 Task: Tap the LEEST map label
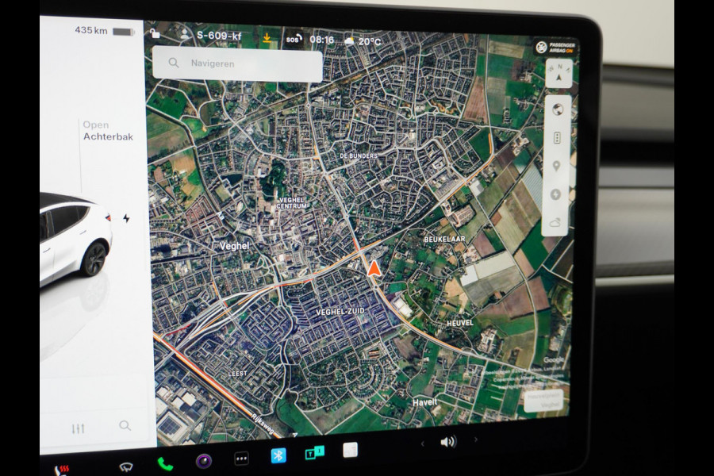[x=237, y=374]
